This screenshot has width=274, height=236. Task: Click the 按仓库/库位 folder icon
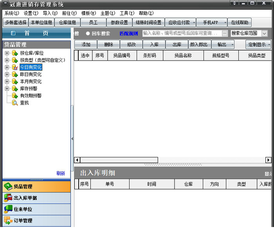pyautogui.click(x=15, y=53)
